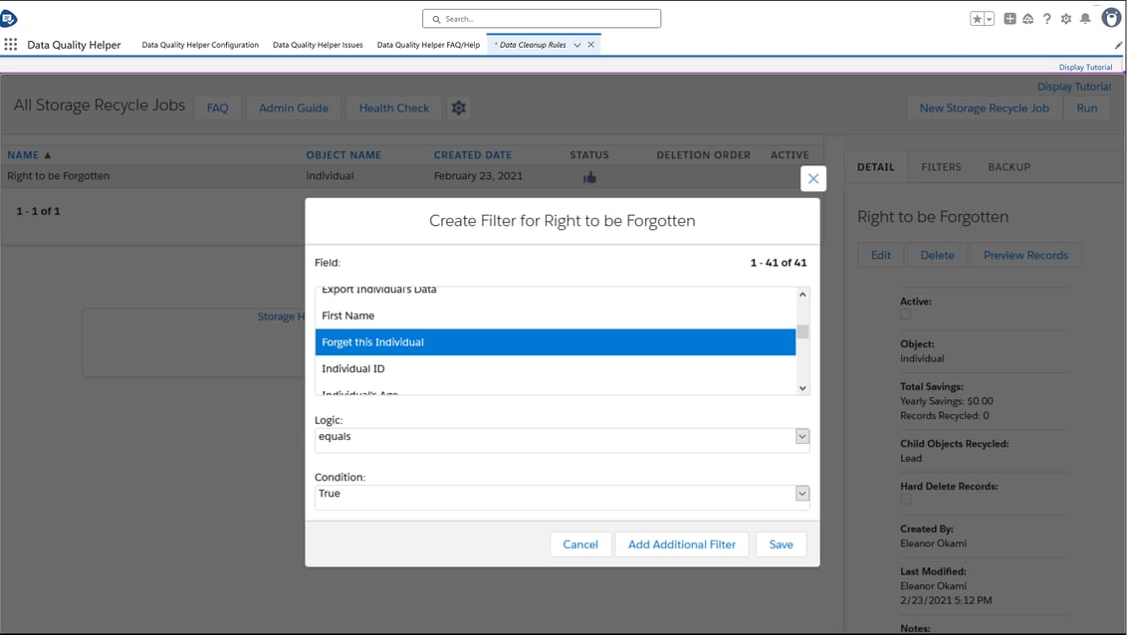Select First Name in field list
Screen dimensions: 1128x635
(x=556, y=316)
